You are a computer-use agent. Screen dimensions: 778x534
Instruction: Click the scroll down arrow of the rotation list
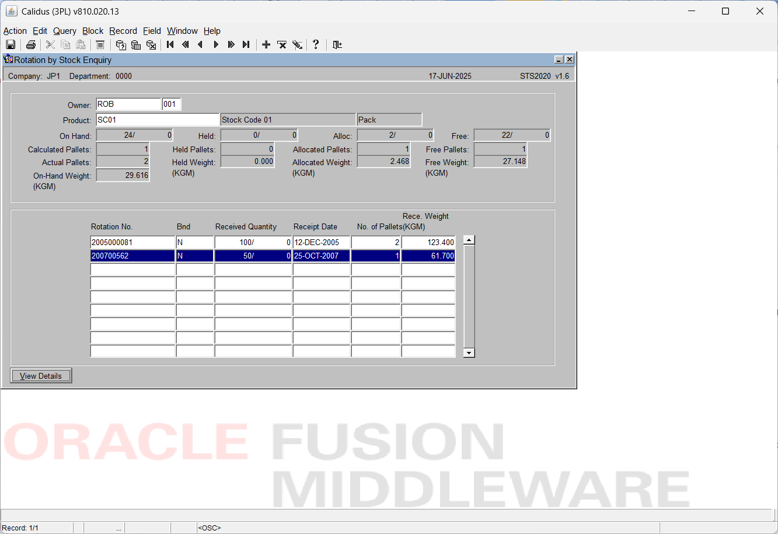[469, 352]
